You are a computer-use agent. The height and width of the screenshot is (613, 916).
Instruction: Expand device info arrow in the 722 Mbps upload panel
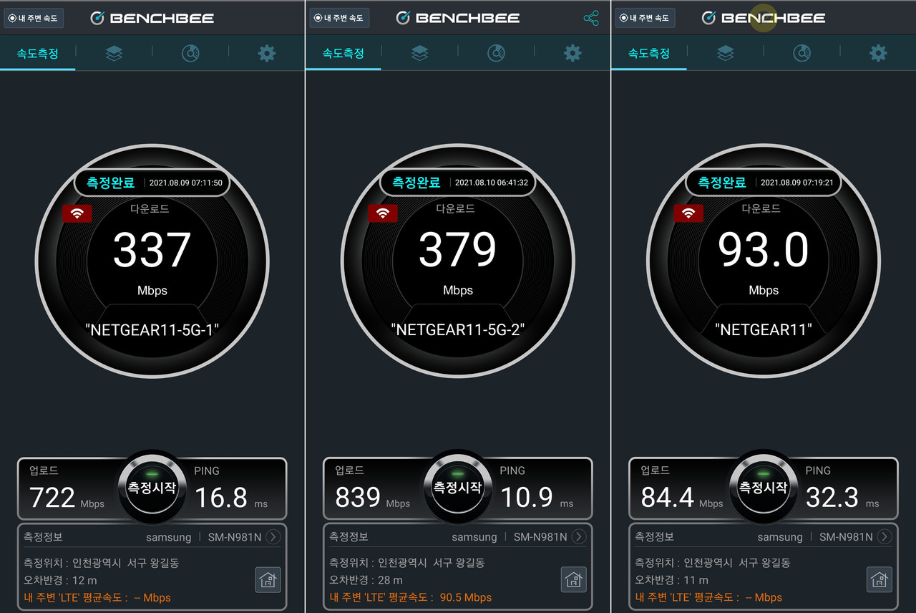(273, 536)
